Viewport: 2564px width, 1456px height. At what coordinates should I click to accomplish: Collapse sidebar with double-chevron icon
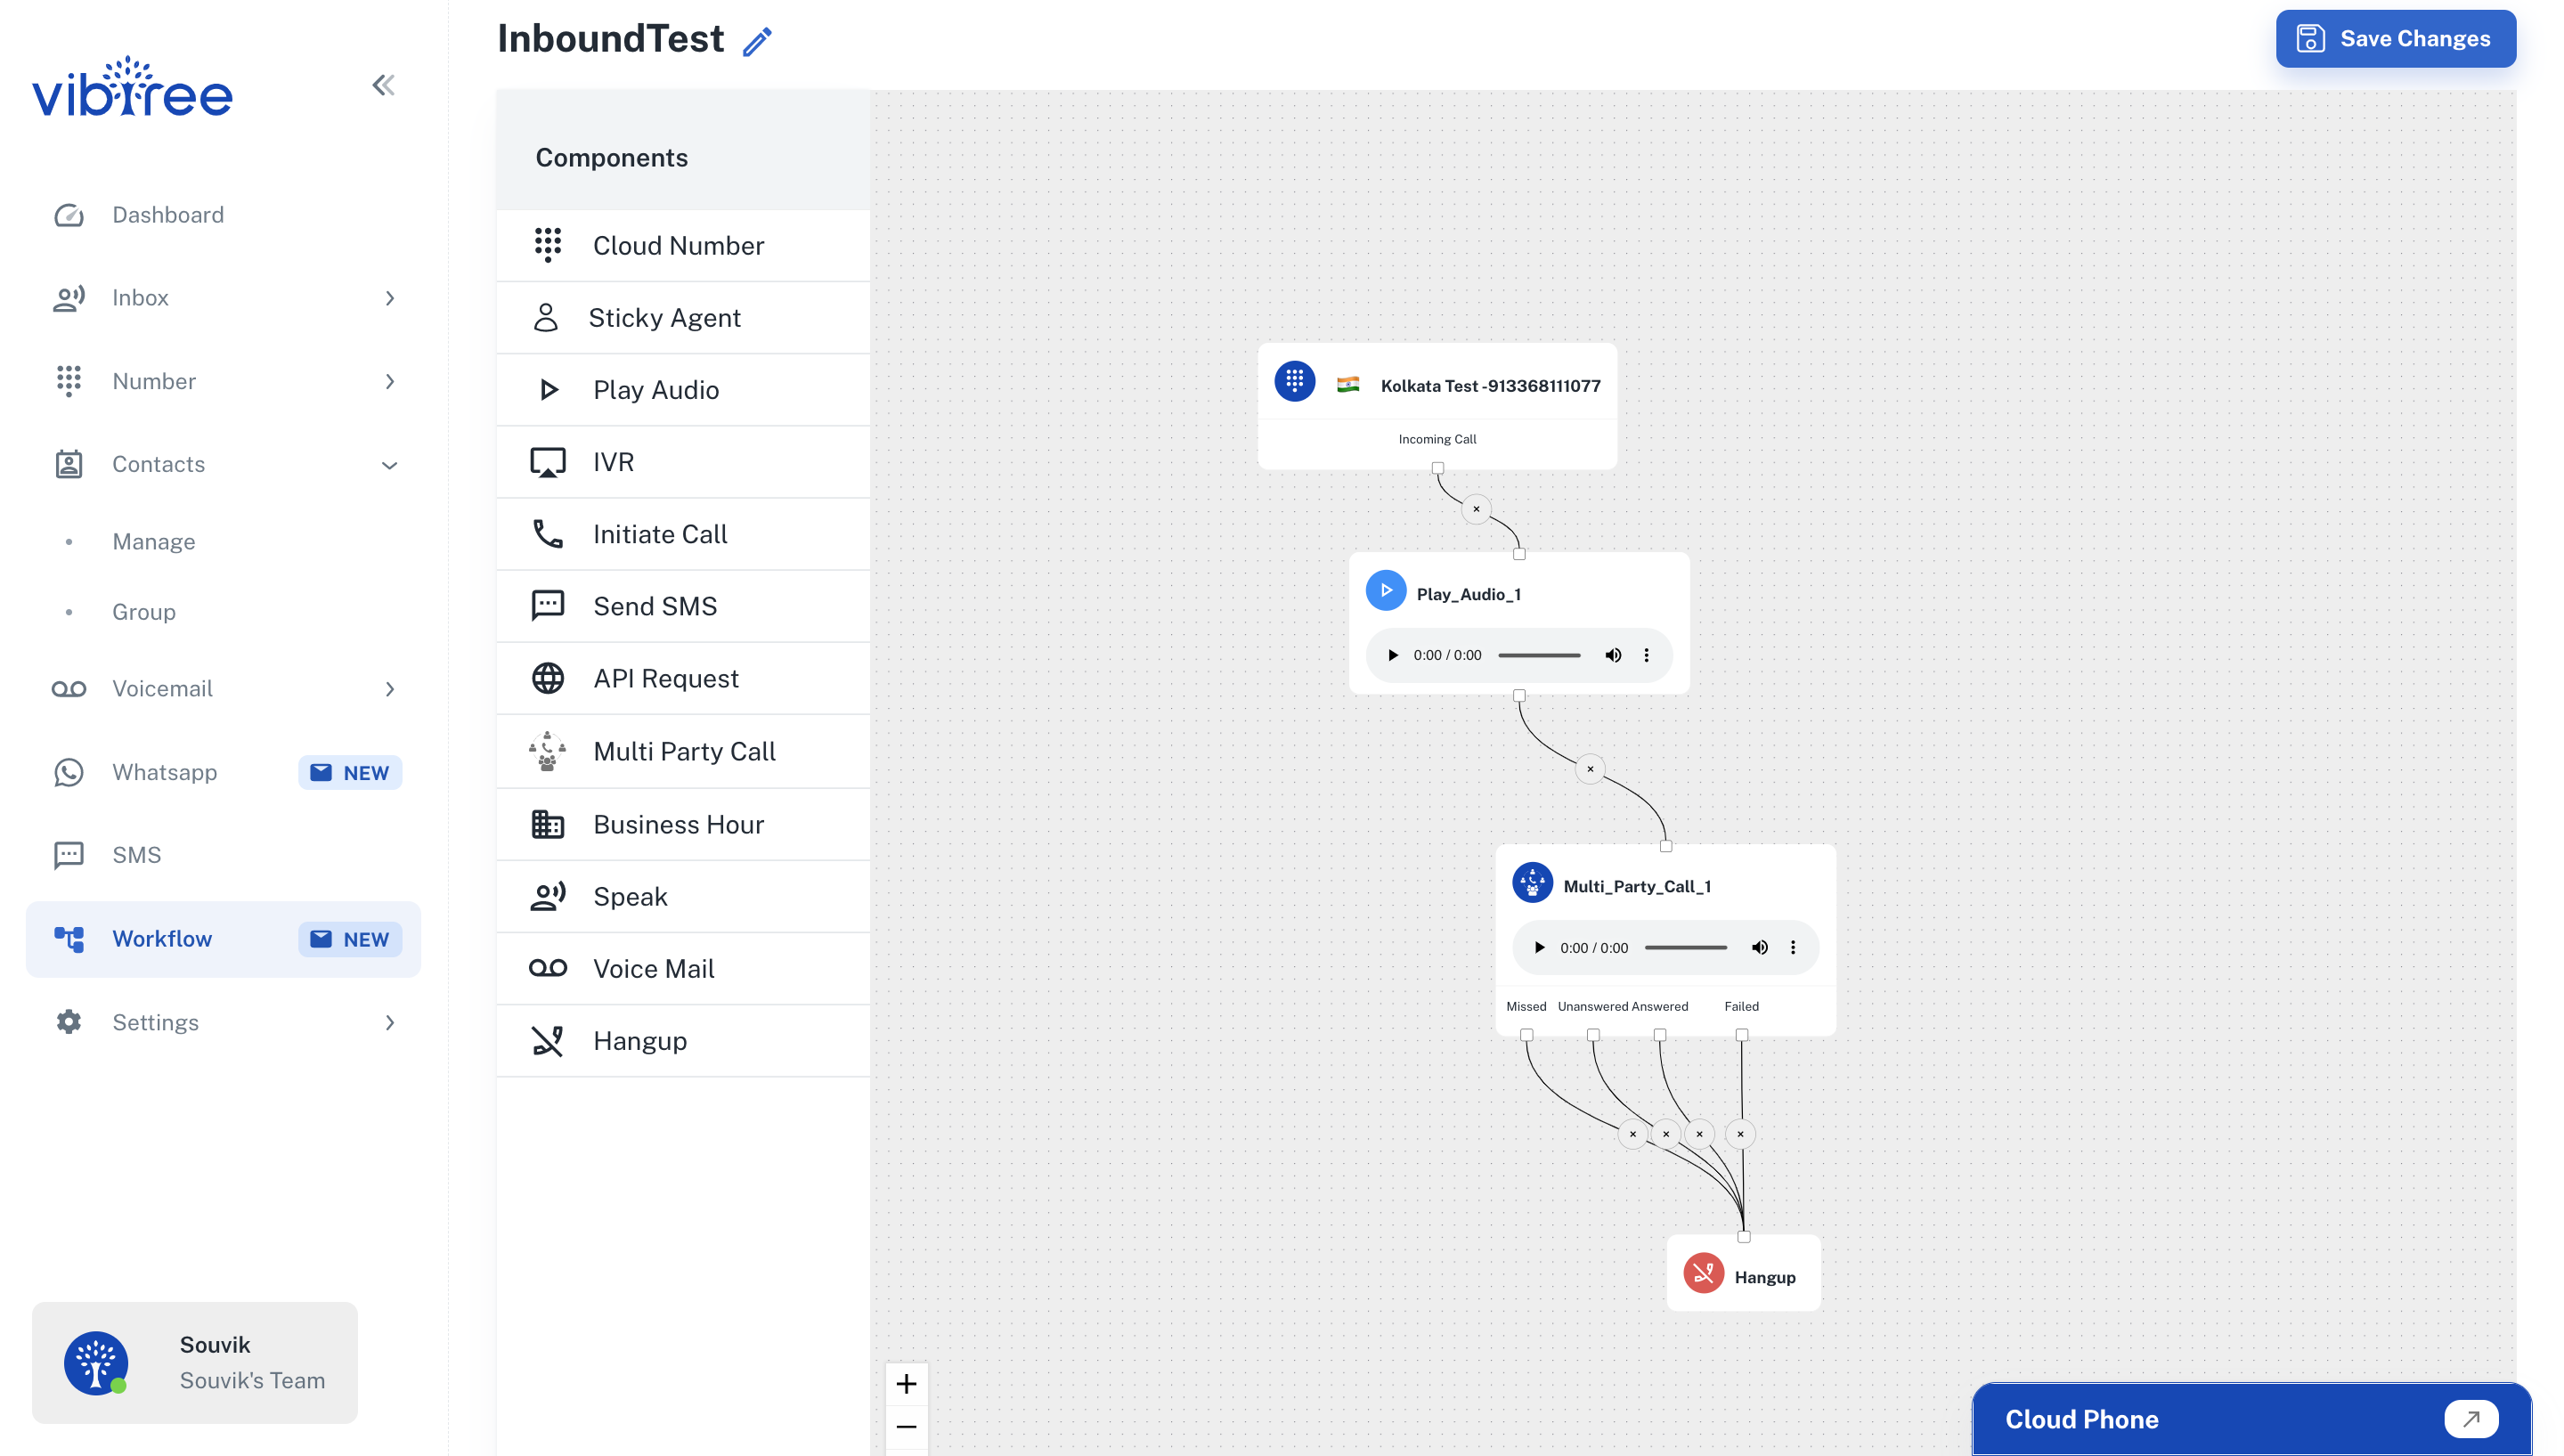[383, 85]
